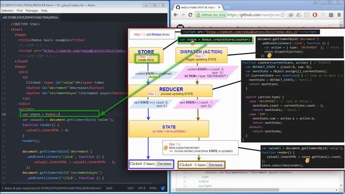
Task: Click the scroll-up arrow of Chrome's vertical scrollbar
Action: (341, 22)
